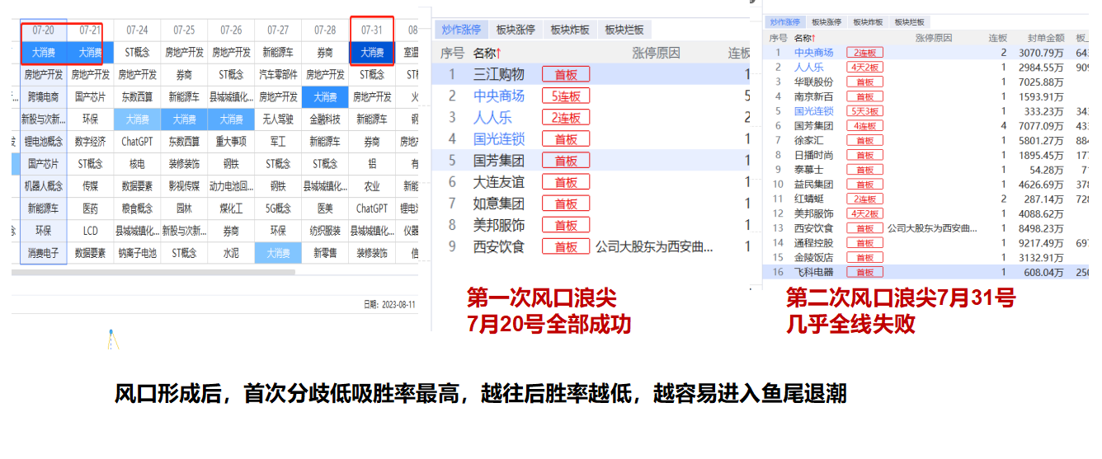Click the 影视传媒 cell in the sector grid
1102x459 pixels.
(185, 186)
